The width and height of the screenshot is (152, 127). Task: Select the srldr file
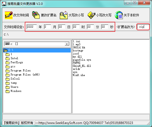[x=76, y=69]
